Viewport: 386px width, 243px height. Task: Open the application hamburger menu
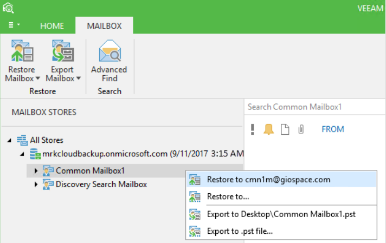14,25
